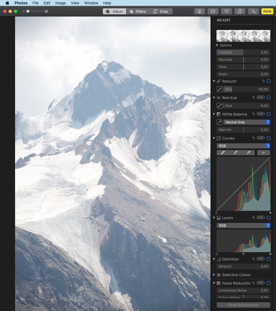Click the White Balance AUTO button
This screenshot has width=276, height=311.
(261, 114)
